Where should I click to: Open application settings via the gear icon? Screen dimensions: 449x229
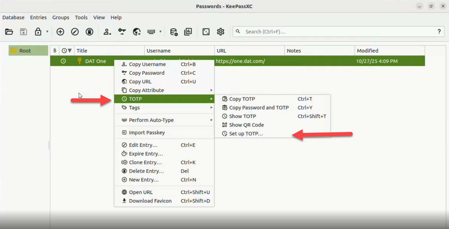220,32
